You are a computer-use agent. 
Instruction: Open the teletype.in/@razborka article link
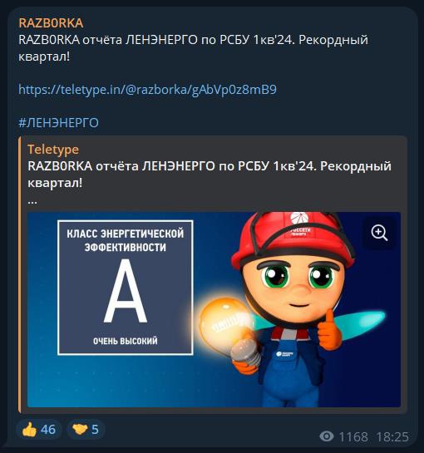pos(147,90)
